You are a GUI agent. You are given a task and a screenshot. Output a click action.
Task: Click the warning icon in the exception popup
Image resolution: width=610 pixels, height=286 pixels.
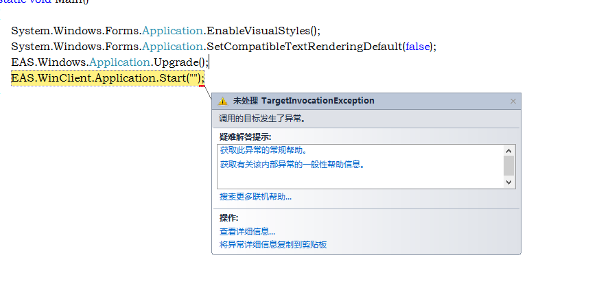[222, 101]
